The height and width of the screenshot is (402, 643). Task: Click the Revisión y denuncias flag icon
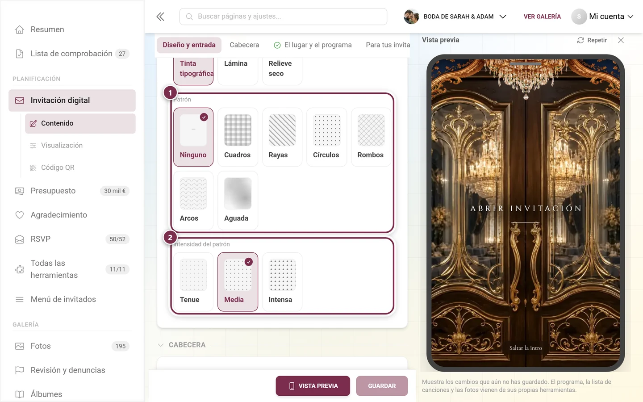click(x=20, y=370)
